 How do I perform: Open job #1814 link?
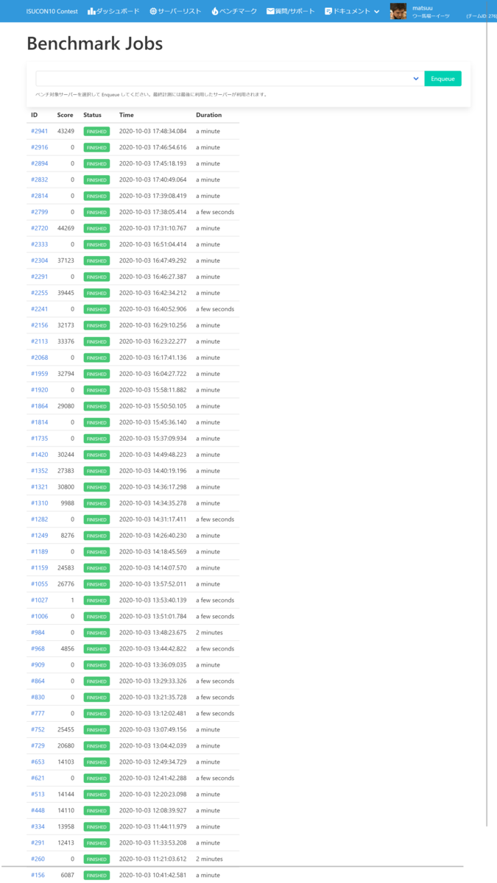(39, 422)
